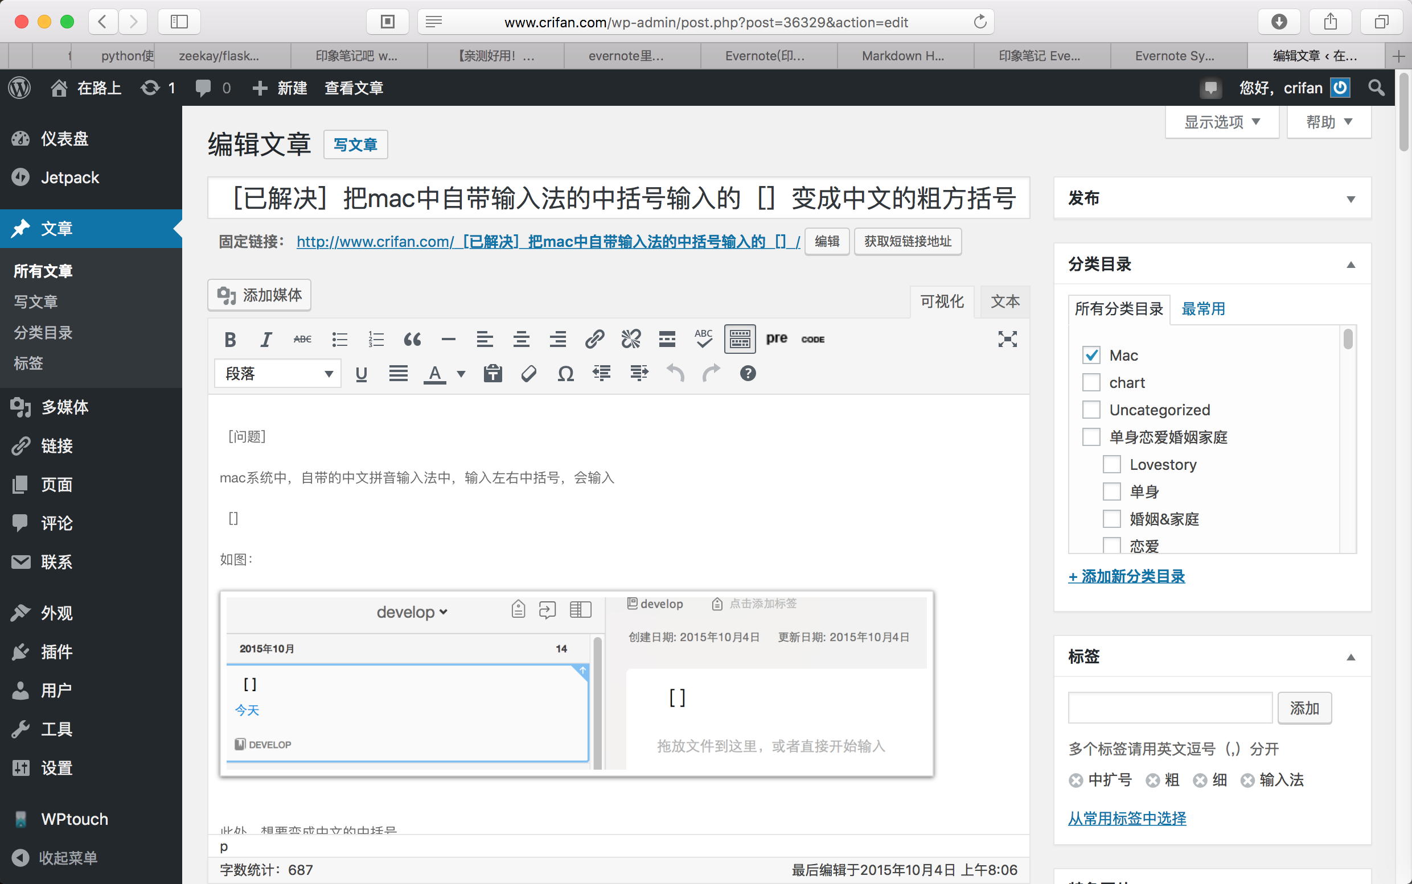Click the 添加新分类目录 link
The image size is (1412, 884).
pos(1126,576)
